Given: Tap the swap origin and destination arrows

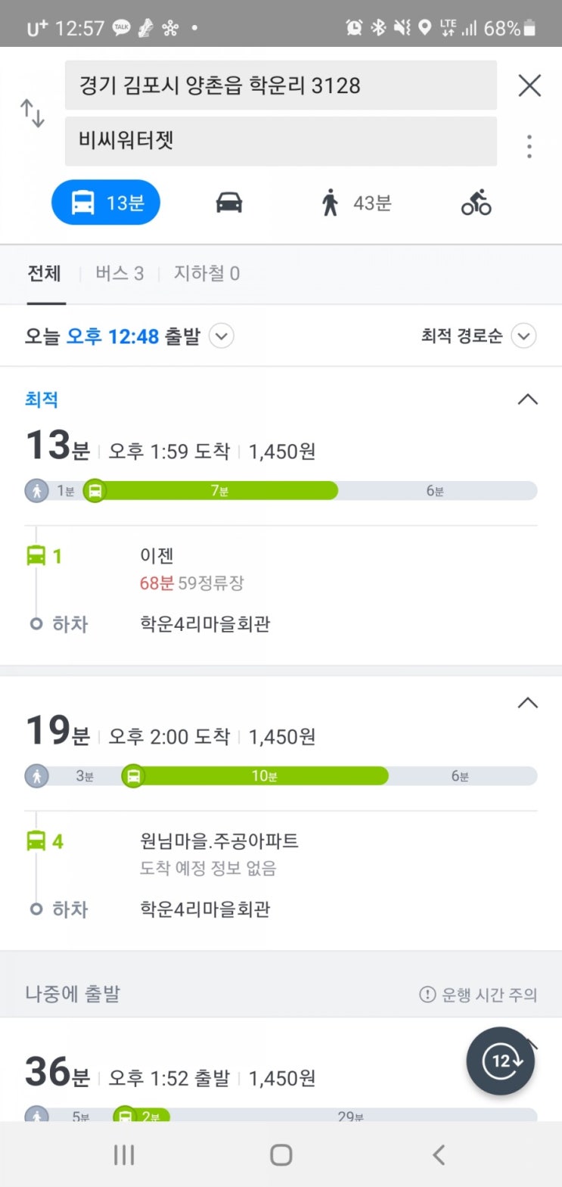Looking at the screenshot, I should pyautogui.click(x=32, y=113).
